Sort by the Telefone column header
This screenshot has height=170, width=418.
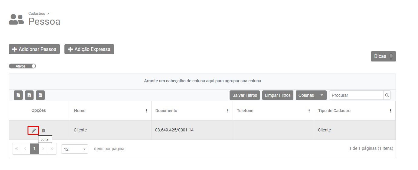click(x=245, y=111)
